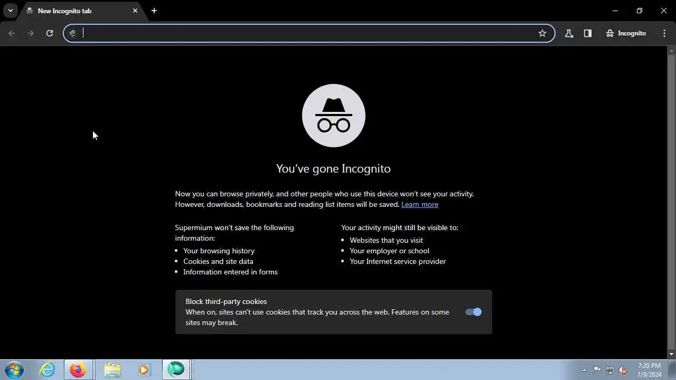Select the New Incognito tab
The image size is (676, 380).
[x=82, y=11]
